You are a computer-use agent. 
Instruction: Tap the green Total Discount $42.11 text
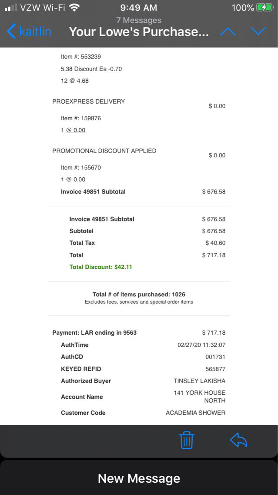(100, 267)
